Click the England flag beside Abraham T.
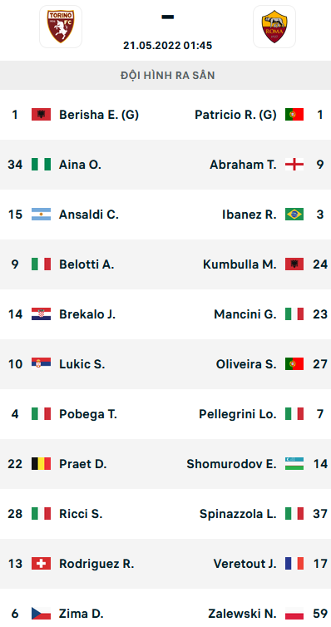Screen dimensions: 331x627 click(294, 165)
